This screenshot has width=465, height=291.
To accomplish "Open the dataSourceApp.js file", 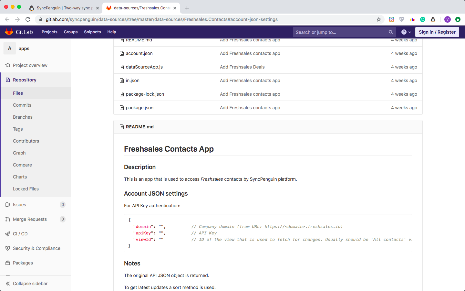I will (x=144, y=67).
